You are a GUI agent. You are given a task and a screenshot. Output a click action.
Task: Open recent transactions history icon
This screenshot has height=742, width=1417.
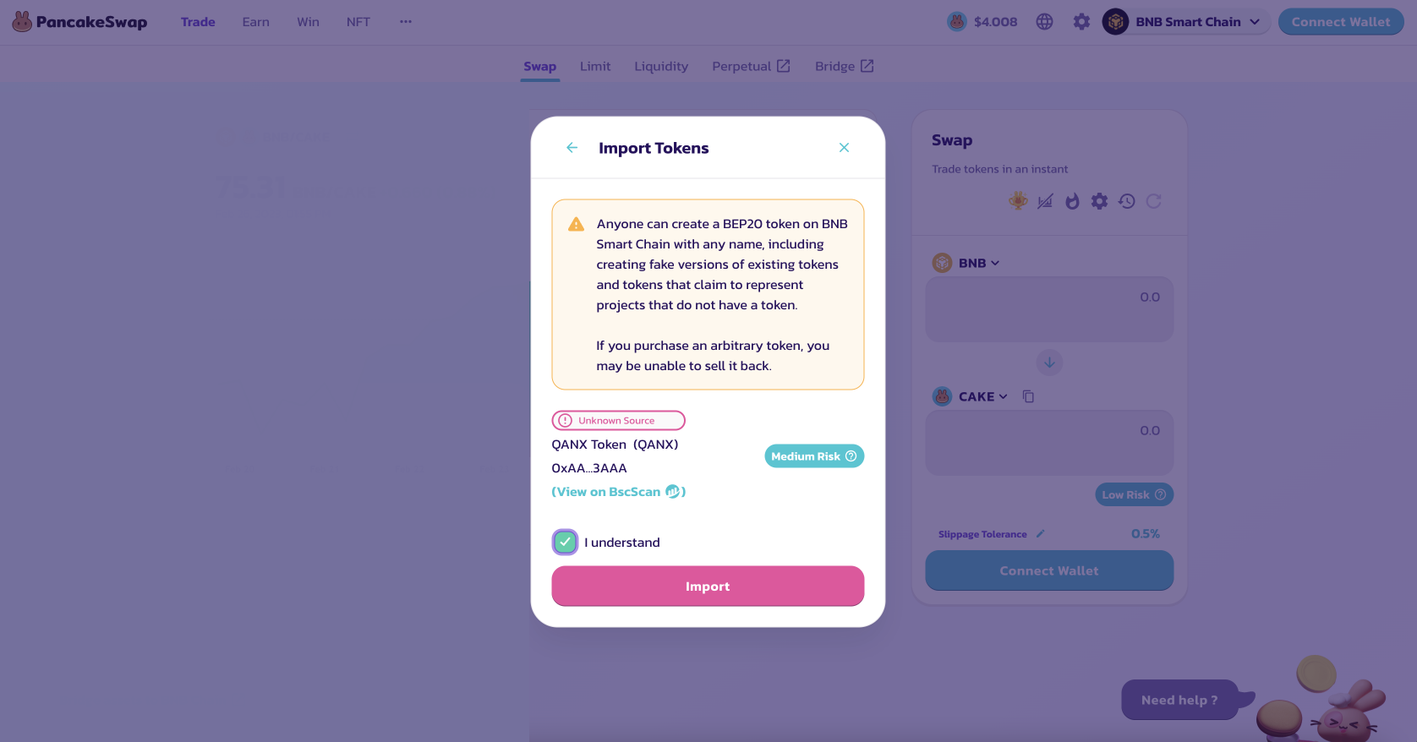[1126, 201]
